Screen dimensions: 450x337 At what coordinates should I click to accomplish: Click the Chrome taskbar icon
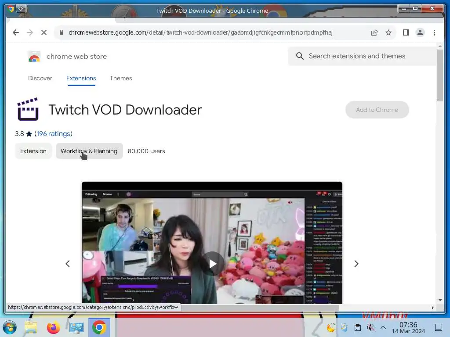tap(99, 327)
